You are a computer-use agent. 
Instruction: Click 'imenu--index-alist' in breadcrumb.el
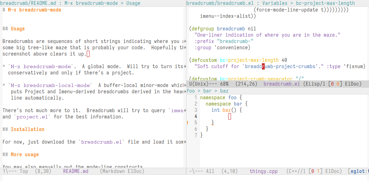coord(225,16)
